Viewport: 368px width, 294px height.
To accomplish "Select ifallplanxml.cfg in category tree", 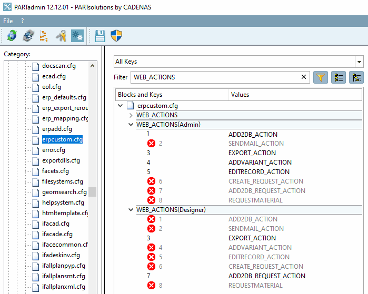I will tap(64, 287).
